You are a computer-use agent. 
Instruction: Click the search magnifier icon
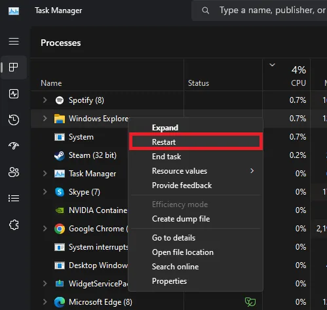point(205,10)
